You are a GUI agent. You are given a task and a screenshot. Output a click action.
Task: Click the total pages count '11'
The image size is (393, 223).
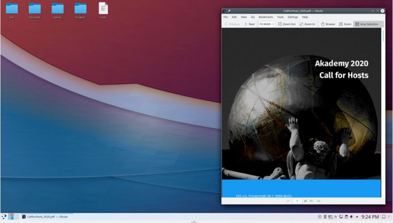coord(311,201)
